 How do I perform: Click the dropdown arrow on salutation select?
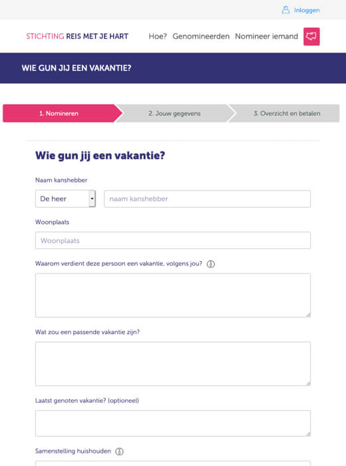pos(92,198)
